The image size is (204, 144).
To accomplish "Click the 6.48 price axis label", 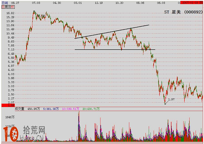I will 11,54.
